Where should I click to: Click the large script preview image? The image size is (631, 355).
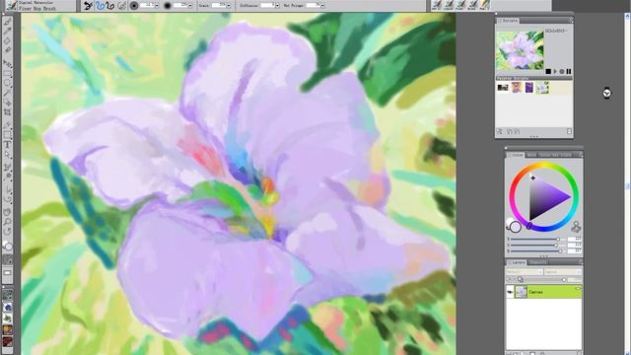(520, 50)
